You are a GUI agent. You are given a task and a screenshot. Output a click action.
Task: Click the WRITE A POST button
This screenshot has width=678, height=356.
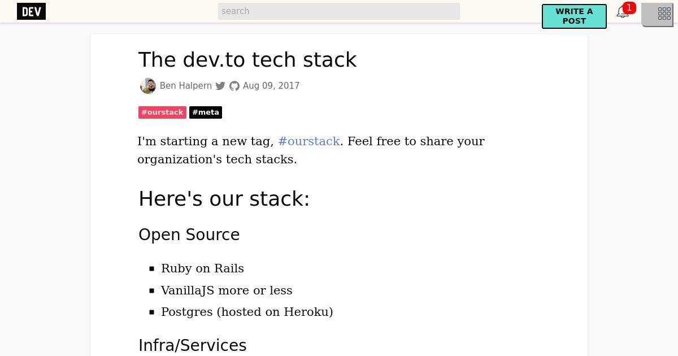coord(574,16)
